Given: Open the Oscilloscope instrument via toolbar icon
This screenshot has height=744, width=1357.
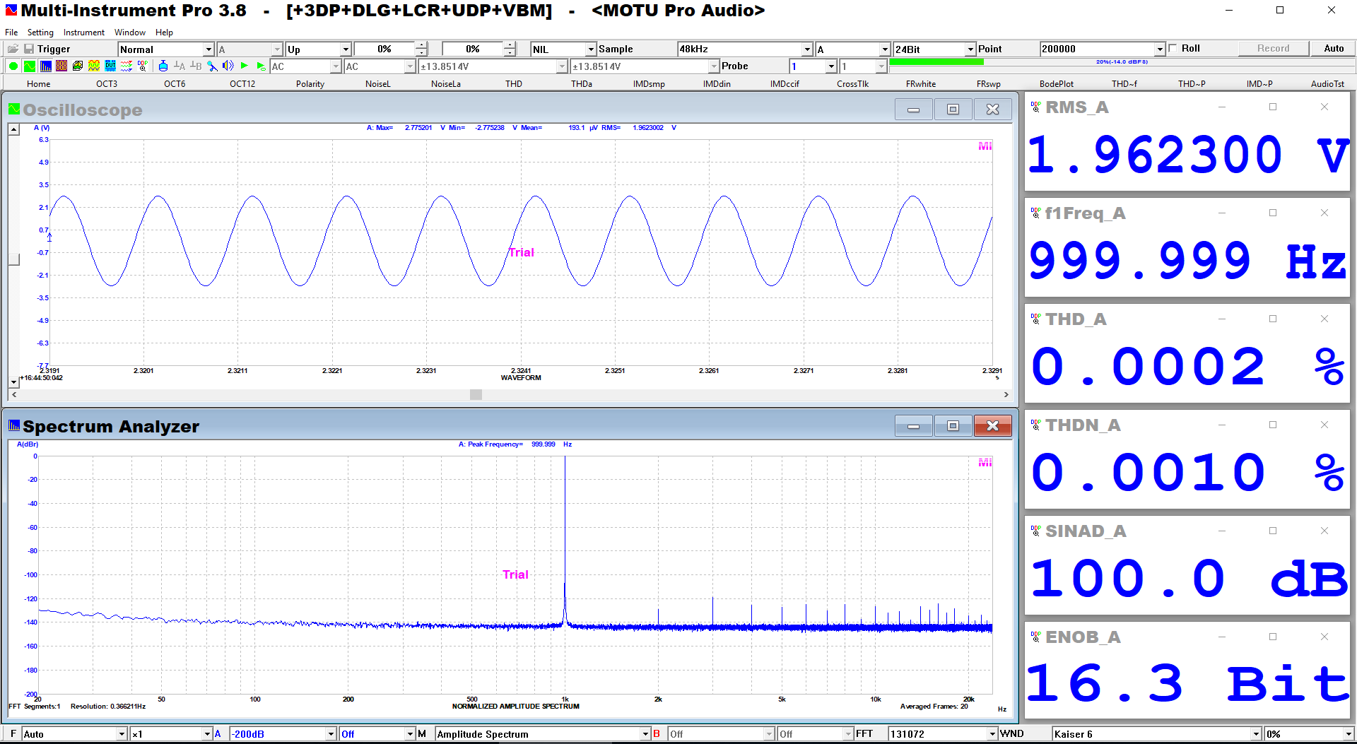Looking at the screenshot, I should coord(29,66).
